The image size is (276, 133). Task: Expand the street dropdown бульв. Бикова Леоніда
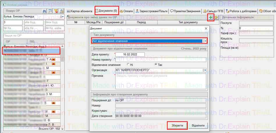(x=62, y=17)
